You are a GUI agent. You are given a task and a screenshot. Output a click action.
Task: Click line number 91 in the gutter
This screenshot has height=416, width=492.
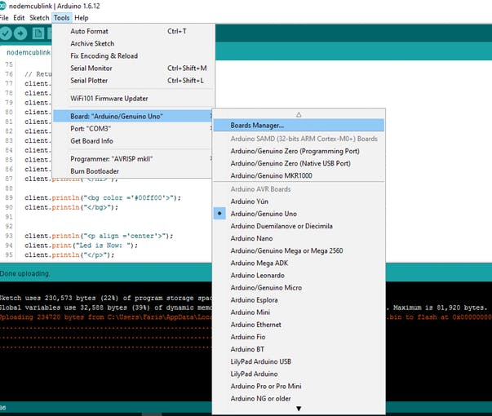(x=9, y=217)
